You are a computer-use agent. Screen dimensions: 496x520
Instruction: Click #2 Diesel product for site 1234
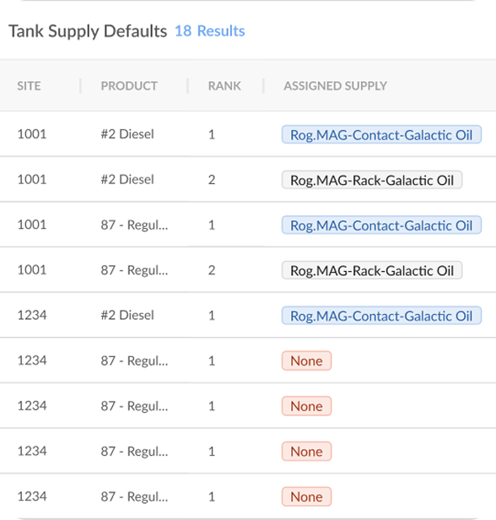(x=127, y=315)
